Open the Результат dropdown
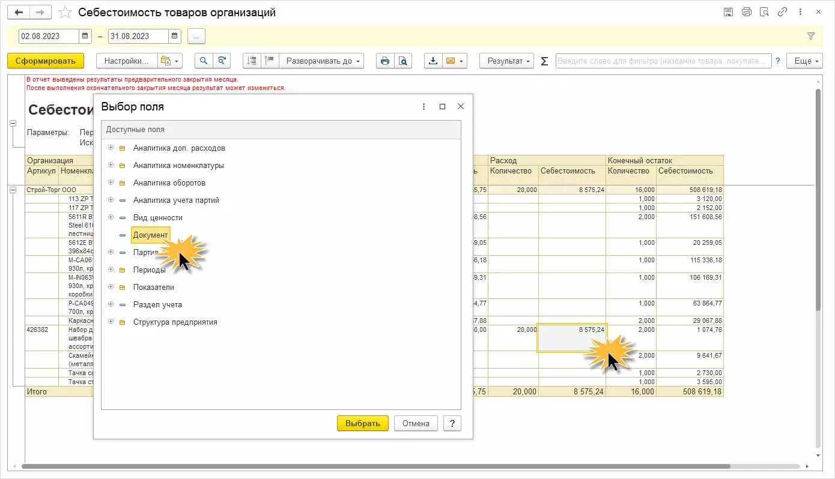The width and height of the screenshot is (835, 479). [506, 61]
